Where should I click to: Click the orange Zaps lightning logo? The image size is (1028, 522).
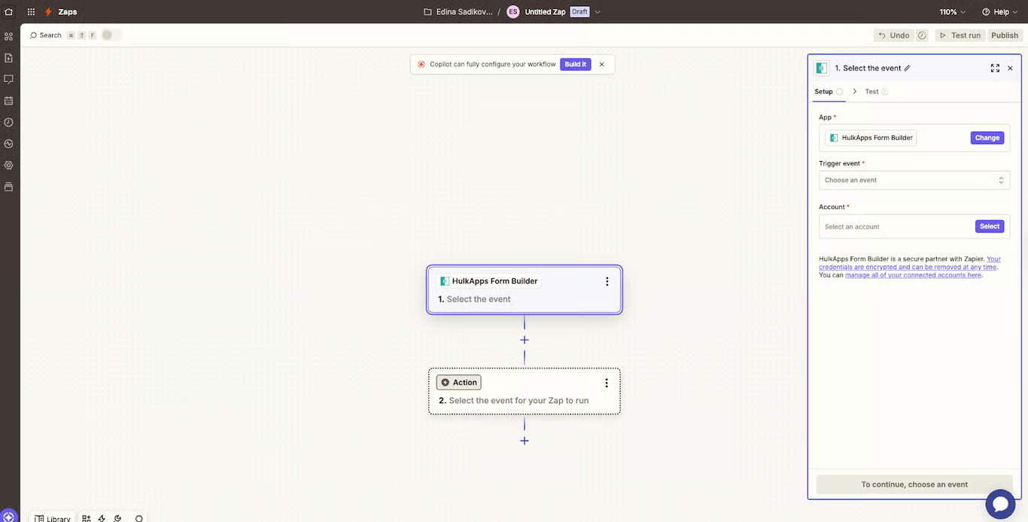(49, 12)
